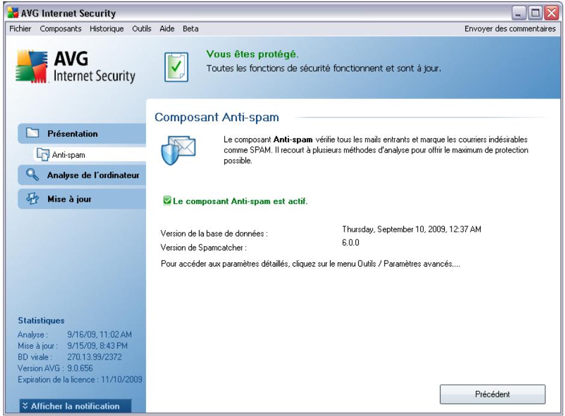Click the Présentation folder icon
565x416 pixels.
(x=32, y=133)
